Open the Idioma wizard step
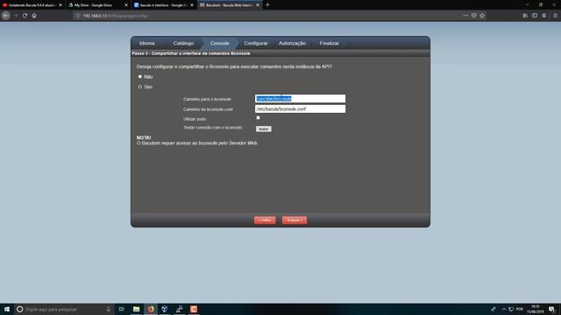The image size is (561, 315). (147, 43)
